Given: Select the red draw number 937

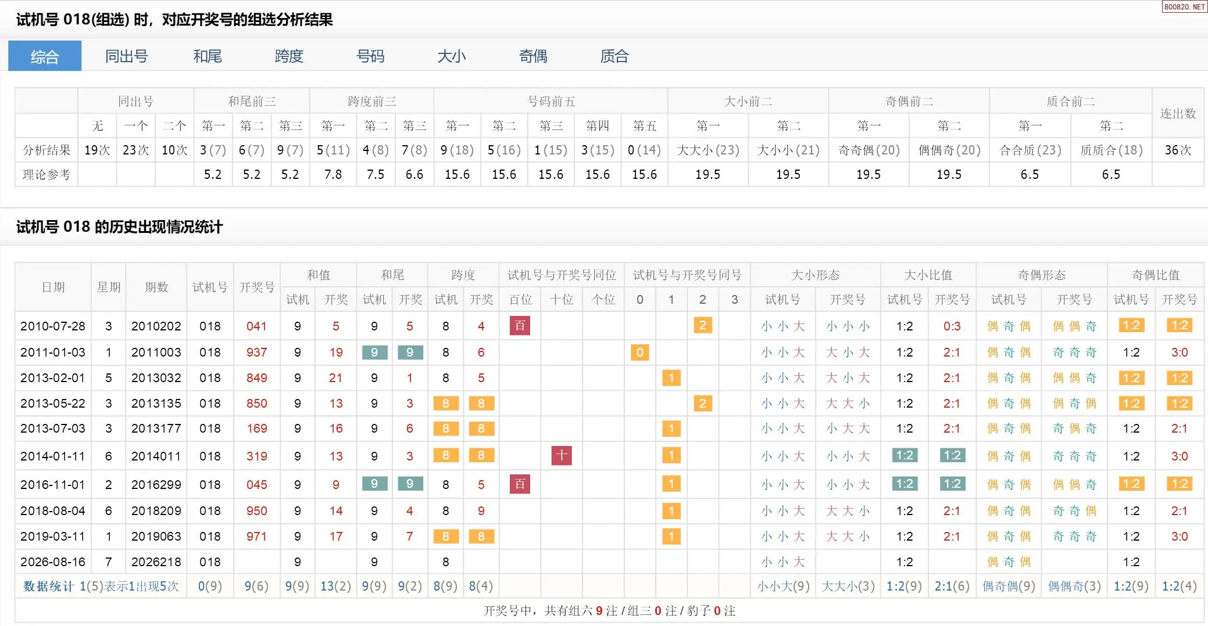Looking at the screenshot, I should pos(256,352).
